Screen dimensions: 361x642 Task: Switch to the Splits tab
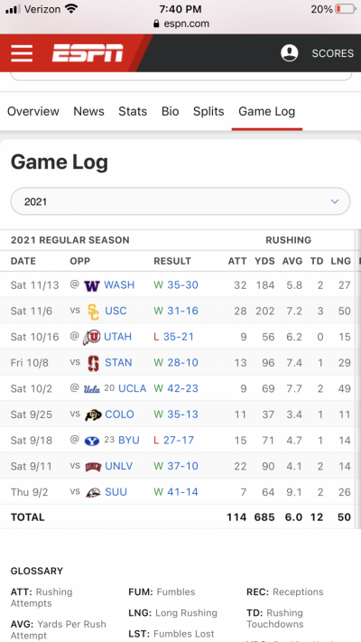[208, 111]
